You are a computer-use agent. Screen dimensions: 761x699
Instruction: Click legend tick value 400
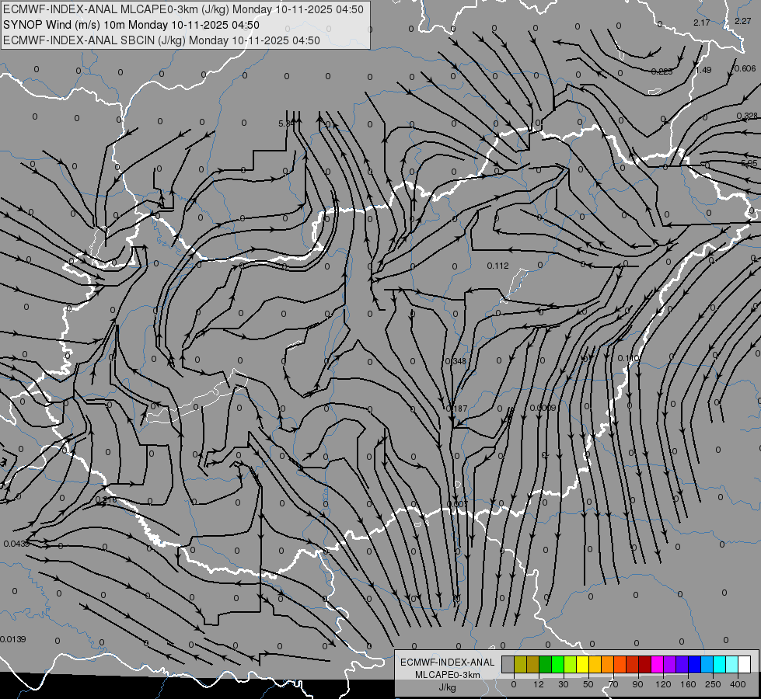738,684
